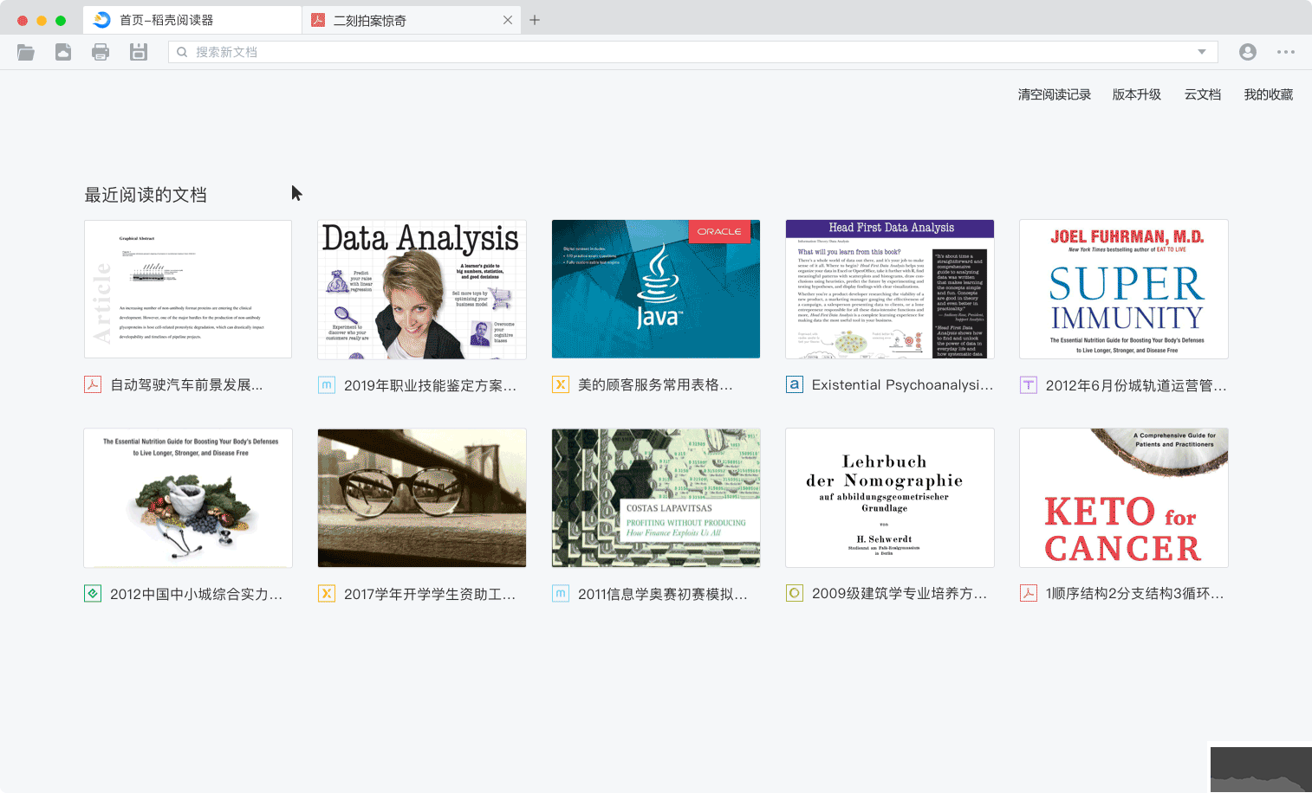Close the 二刻拍案惊奇 tab
This screenshot has height=793, width=1312.
pyautogui.click(x=508, y=20)
